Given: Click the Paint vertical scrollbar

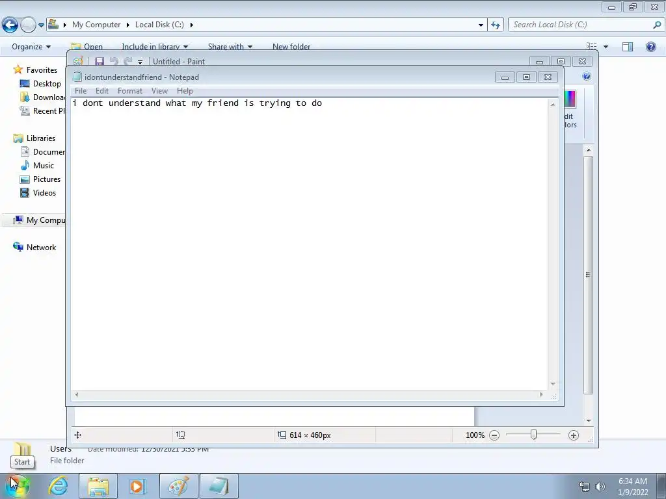Looking at the screenshot, I should pyautogui.click(x=588, y=275).
